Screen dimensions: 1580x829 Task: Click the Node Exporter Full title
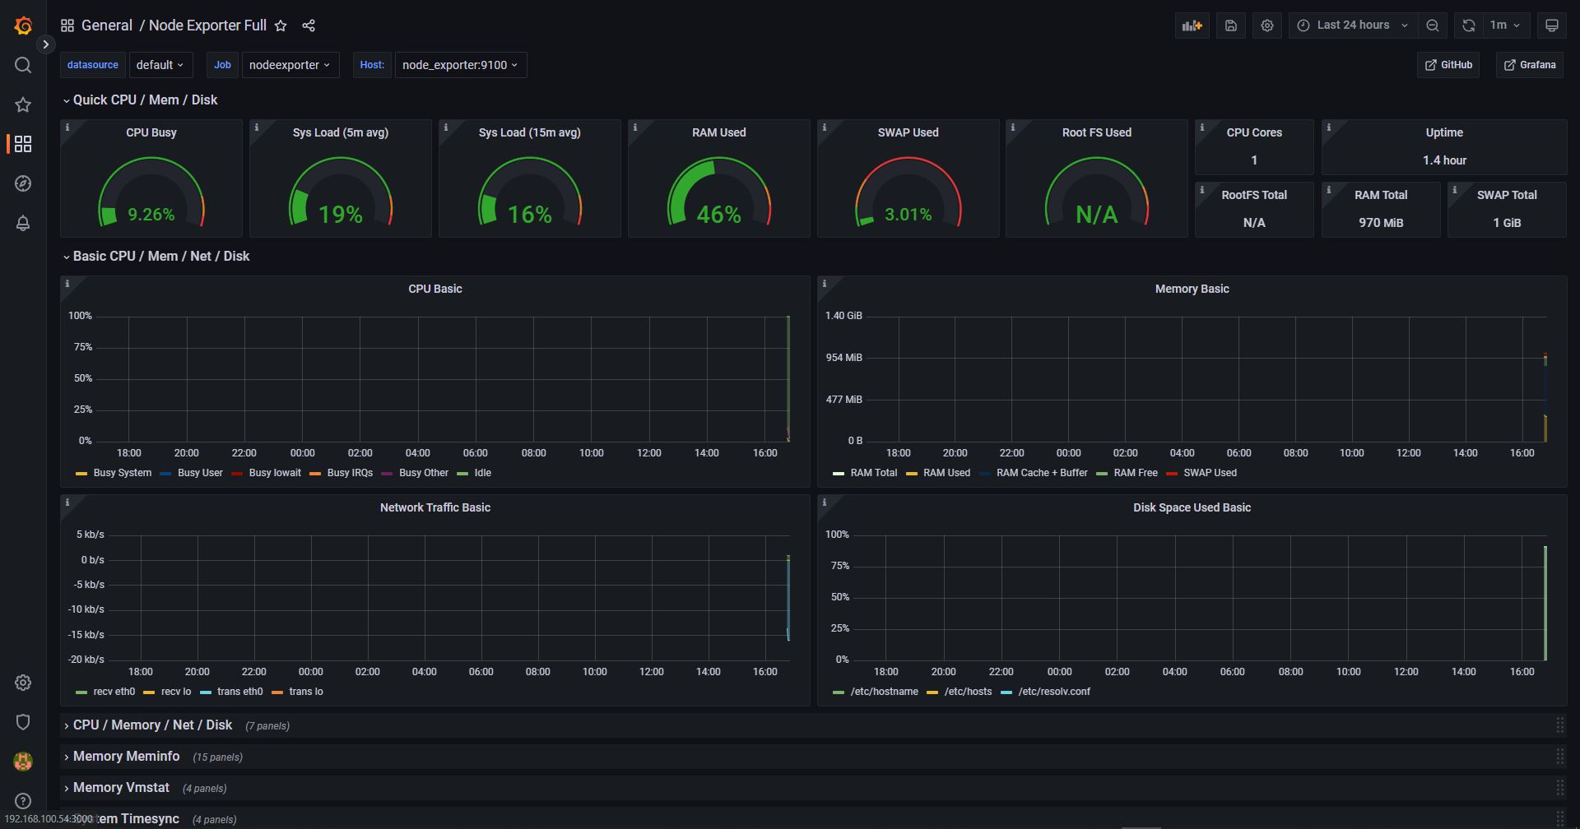(207, 25)
